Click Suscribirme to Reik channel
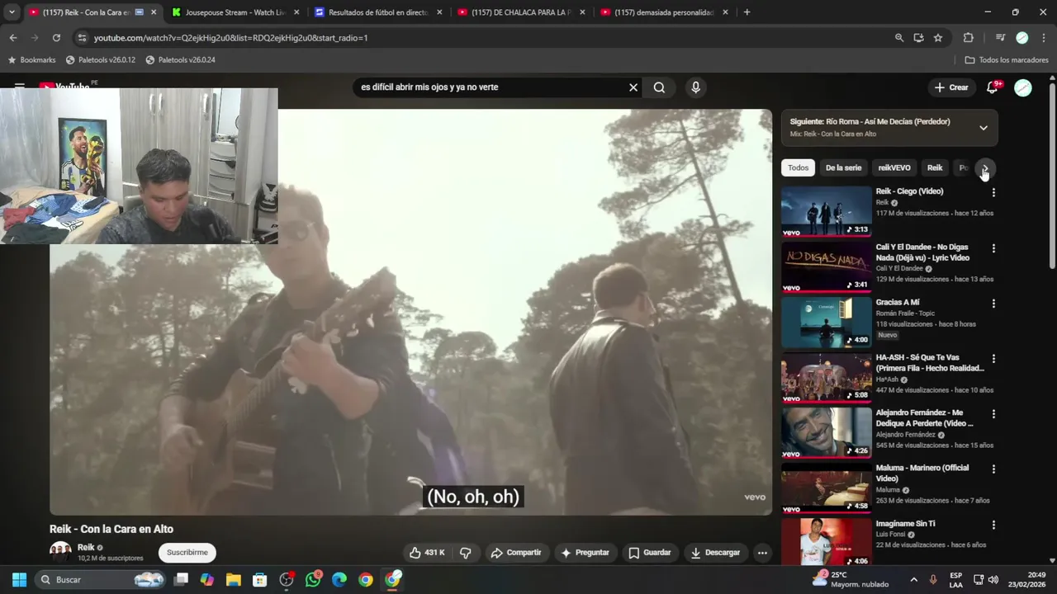 (187, 553)
